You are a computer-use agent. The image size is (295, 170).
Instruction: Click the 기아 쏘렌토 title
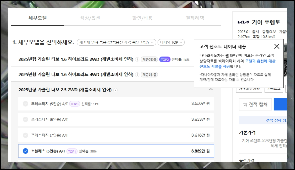pos(266,22)
